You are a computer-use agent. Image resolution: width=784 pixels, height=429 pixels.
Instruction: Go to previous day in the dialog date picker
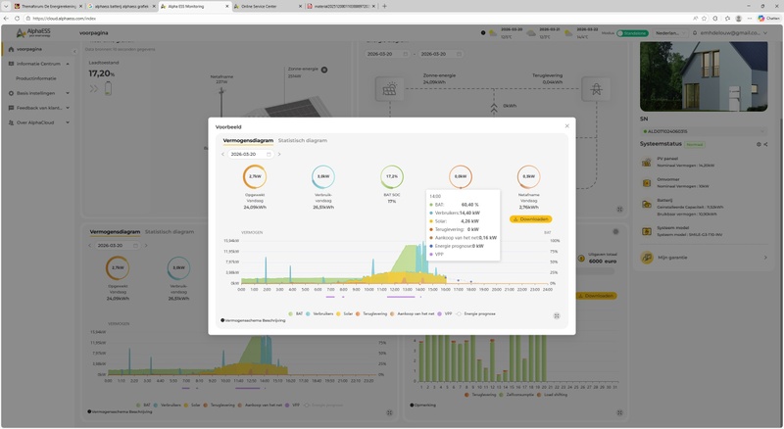[223, 154]
